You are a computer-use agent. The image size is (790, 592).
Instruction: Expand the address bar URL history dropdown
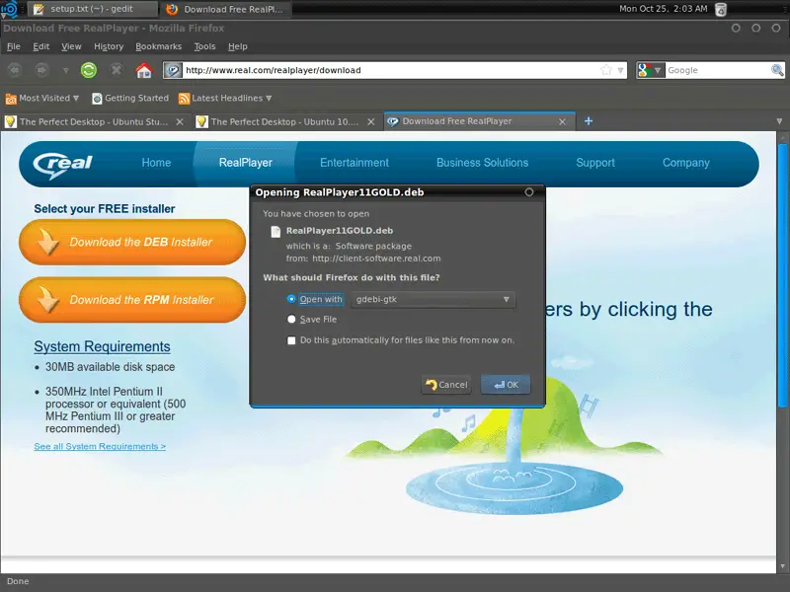click(x=621, y=70)
